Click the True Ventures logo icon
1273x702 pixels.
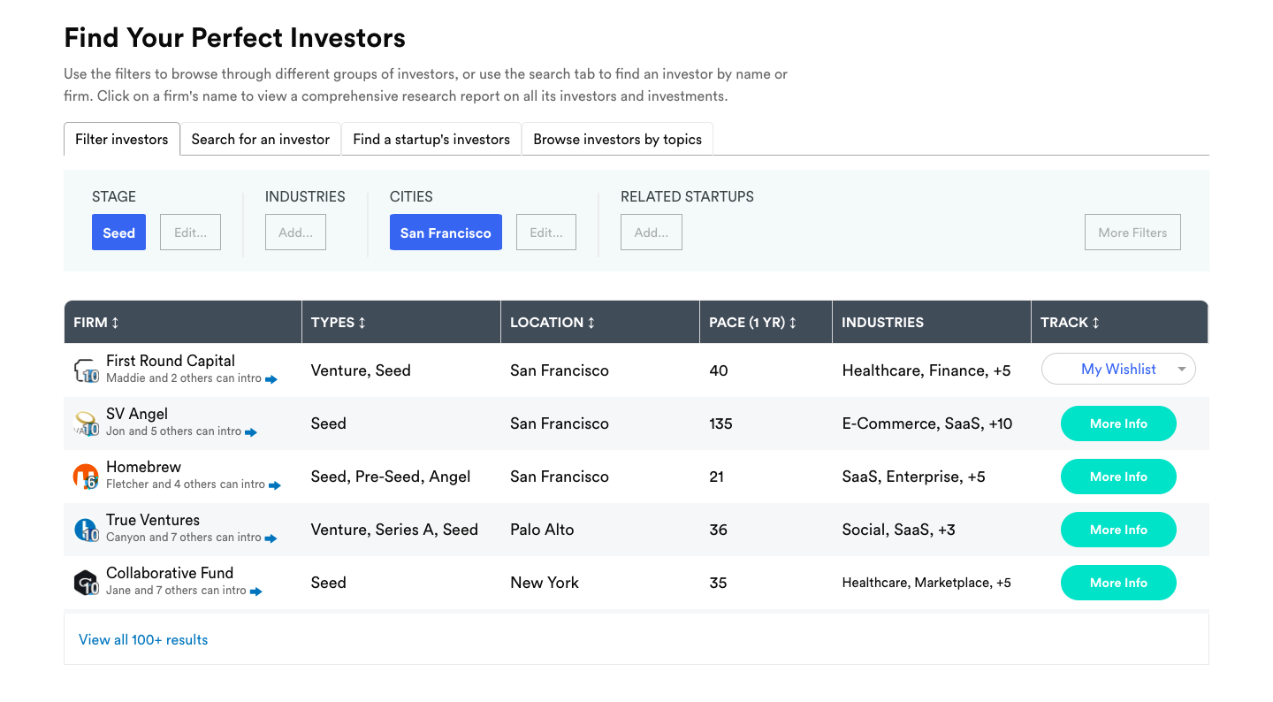coord(85,530)
